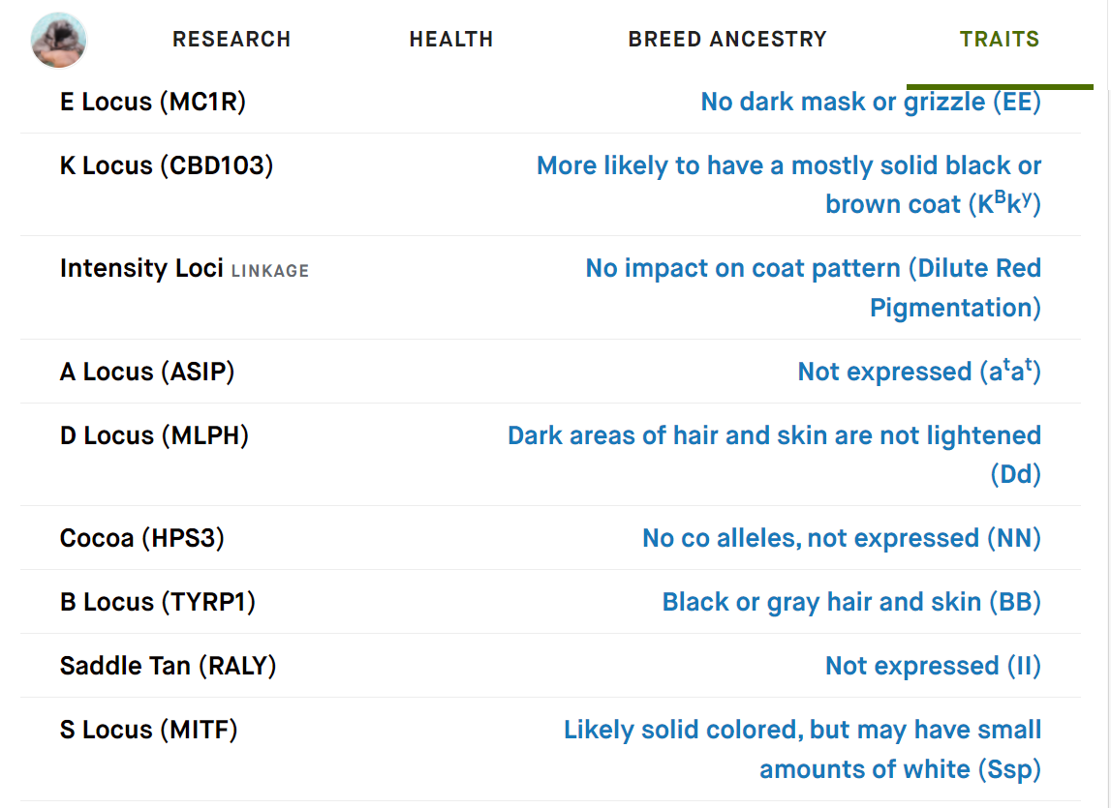This screenshot has height=808, width=1111.
Task: Open the Breed Ancestry tab
Action: 727,39
